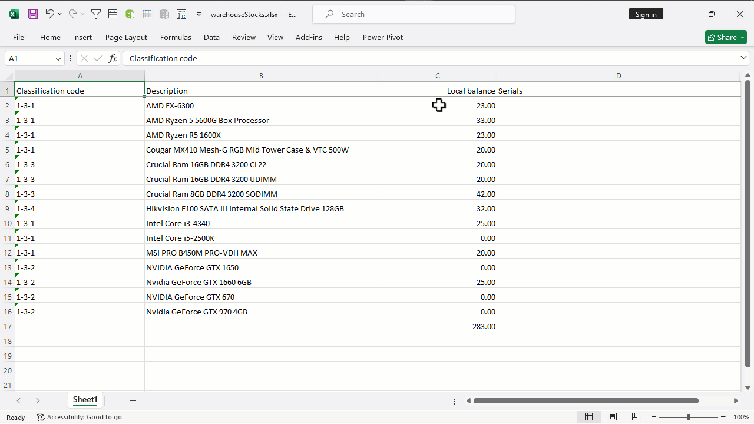Click in the Search box
The image size is (754, 424).
pos(414,14)
